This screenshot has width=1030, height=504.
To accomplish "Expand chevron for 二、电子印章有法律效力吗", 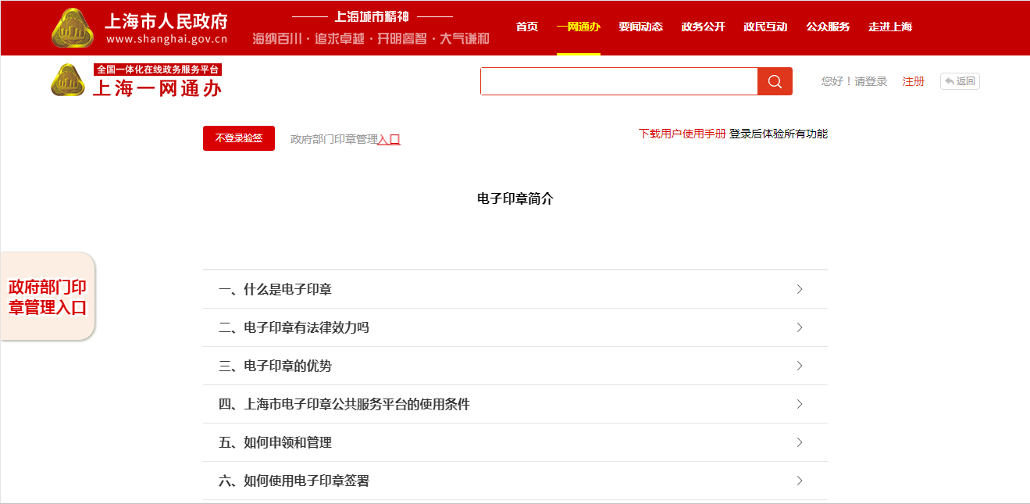I will pos(800,327).
